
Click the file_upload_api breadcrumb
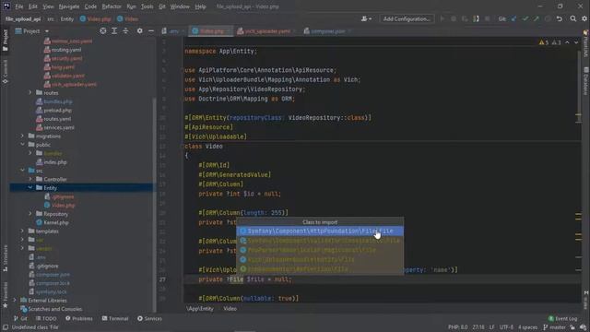click(x=23, y=18)
